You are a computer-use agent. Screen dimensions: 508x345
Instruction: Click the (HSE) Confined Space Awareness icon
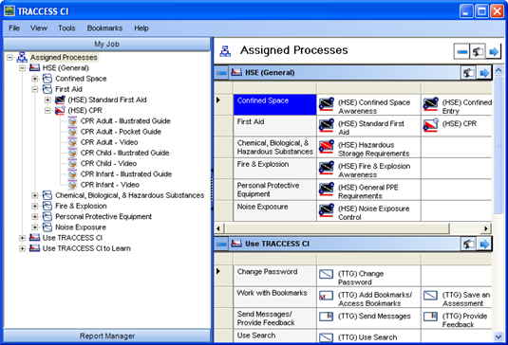point(327,104)
